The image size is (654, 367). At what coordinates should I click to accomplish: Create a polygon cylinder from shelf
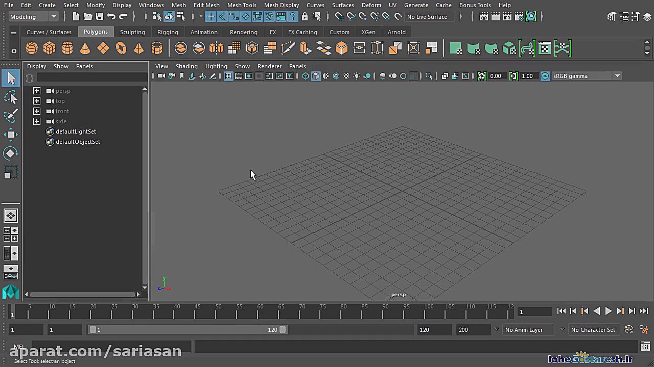[x=67, y=48]
